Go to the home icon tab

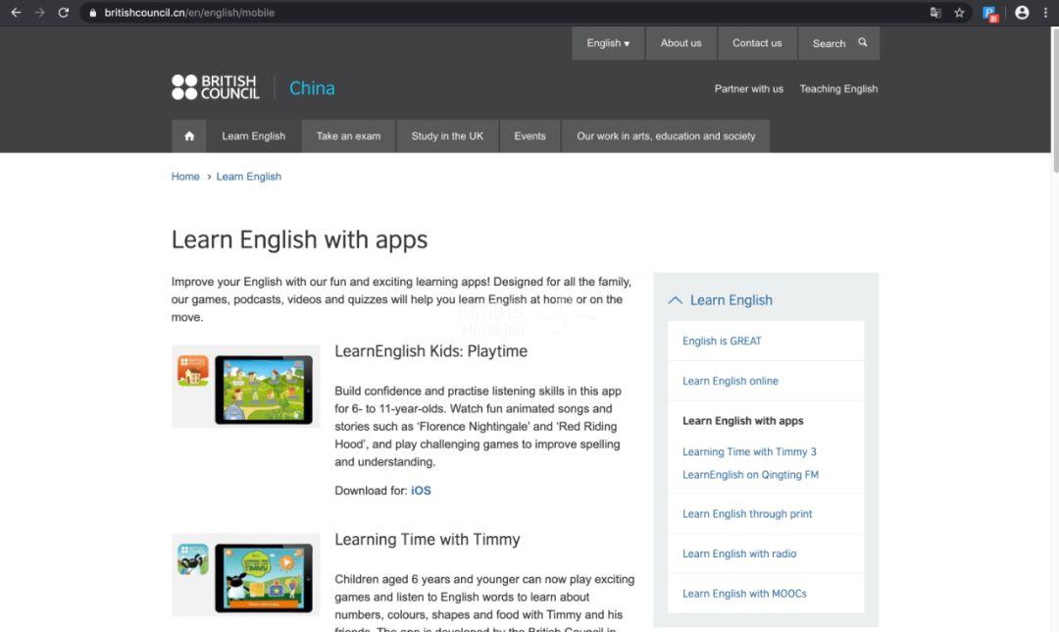tap(189, 135)
